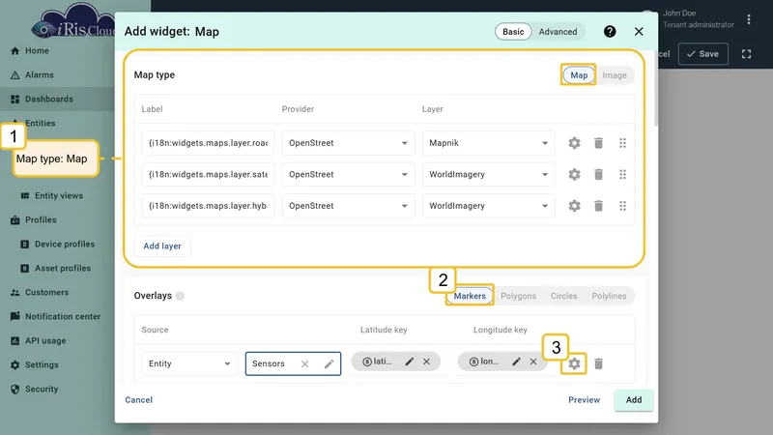The height and width of the screenshot is (435, 773).
Task: Switch overlays to the Polygons tab
Action: tap(518, 296)
